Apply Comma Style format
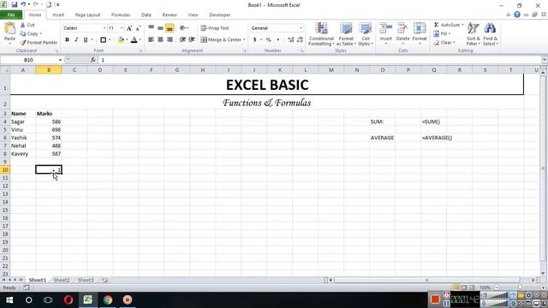Image resolution: width=548 pixels, height=308 pixels. tap(277, 40)
